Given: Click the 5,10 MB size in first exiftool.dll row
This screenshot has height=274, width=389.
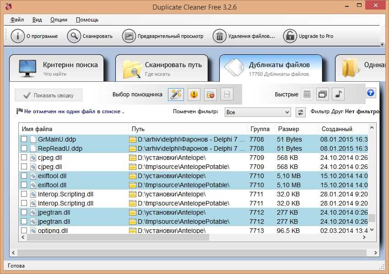Looking at the screenshot, I should click(288, 176).
